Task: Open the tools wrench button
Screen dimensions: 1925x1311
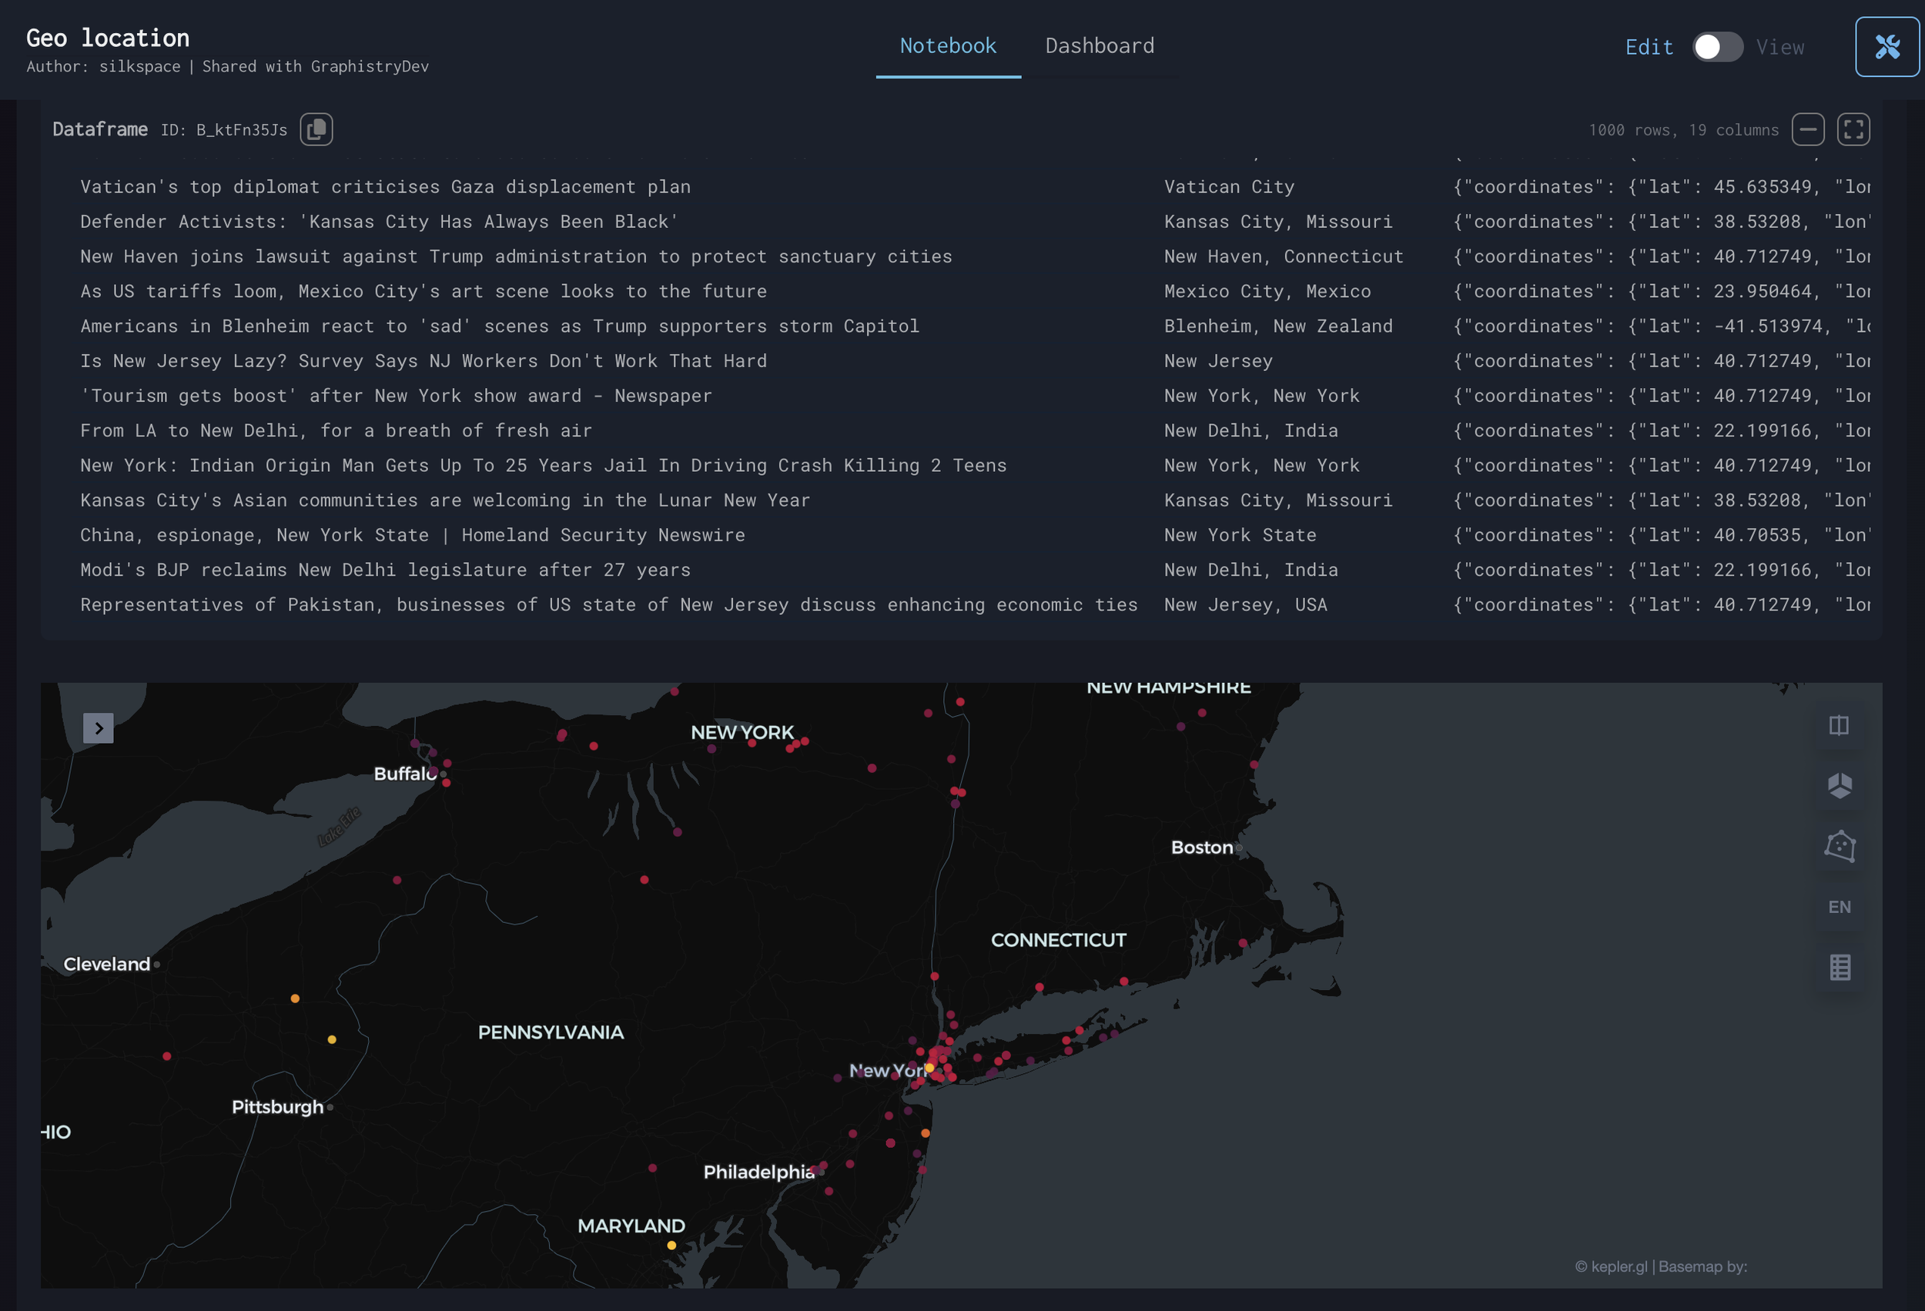Action: point(1887,46)
